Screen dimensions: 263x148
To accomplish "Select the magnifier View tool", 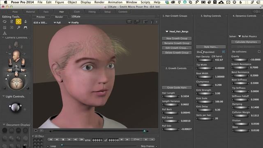I will (18, 28).
